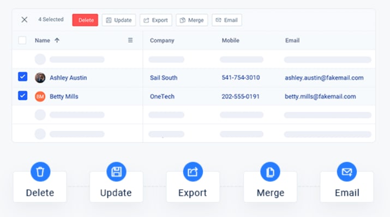Click the large Update card label
This screenshot has width=390, height=217.
point(116,193)
